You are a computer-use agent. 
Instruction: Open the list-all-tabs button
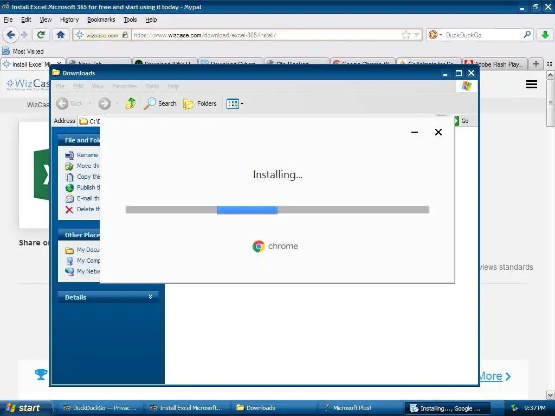tap(550, 64)
